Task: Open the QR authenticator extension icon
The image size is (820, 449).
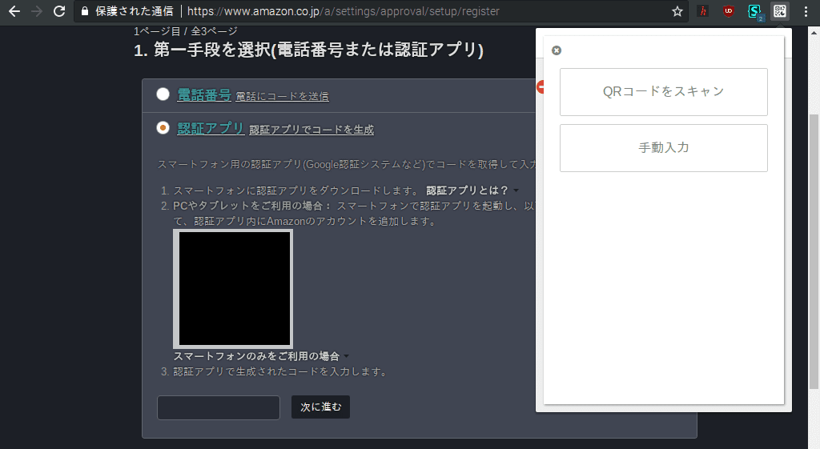Action: (780, 11)
